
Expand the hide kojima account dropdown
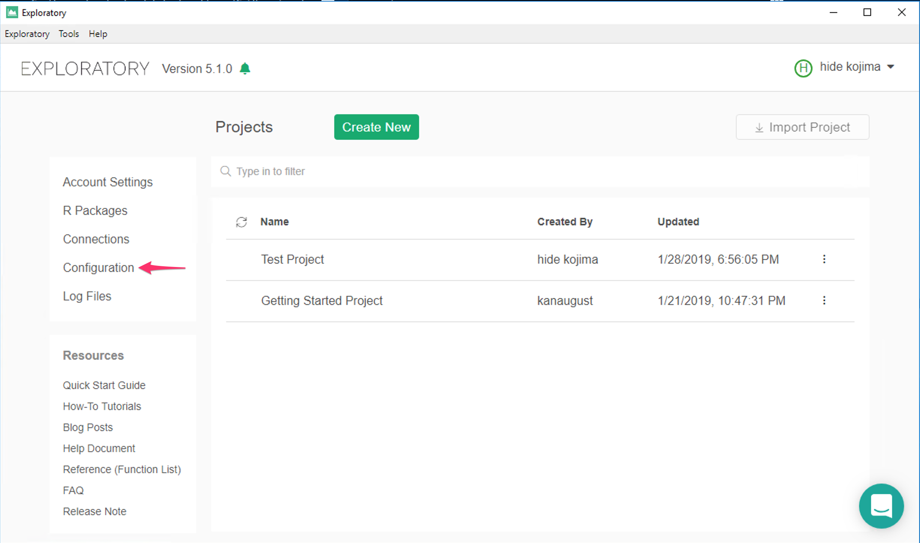[891, 67]
